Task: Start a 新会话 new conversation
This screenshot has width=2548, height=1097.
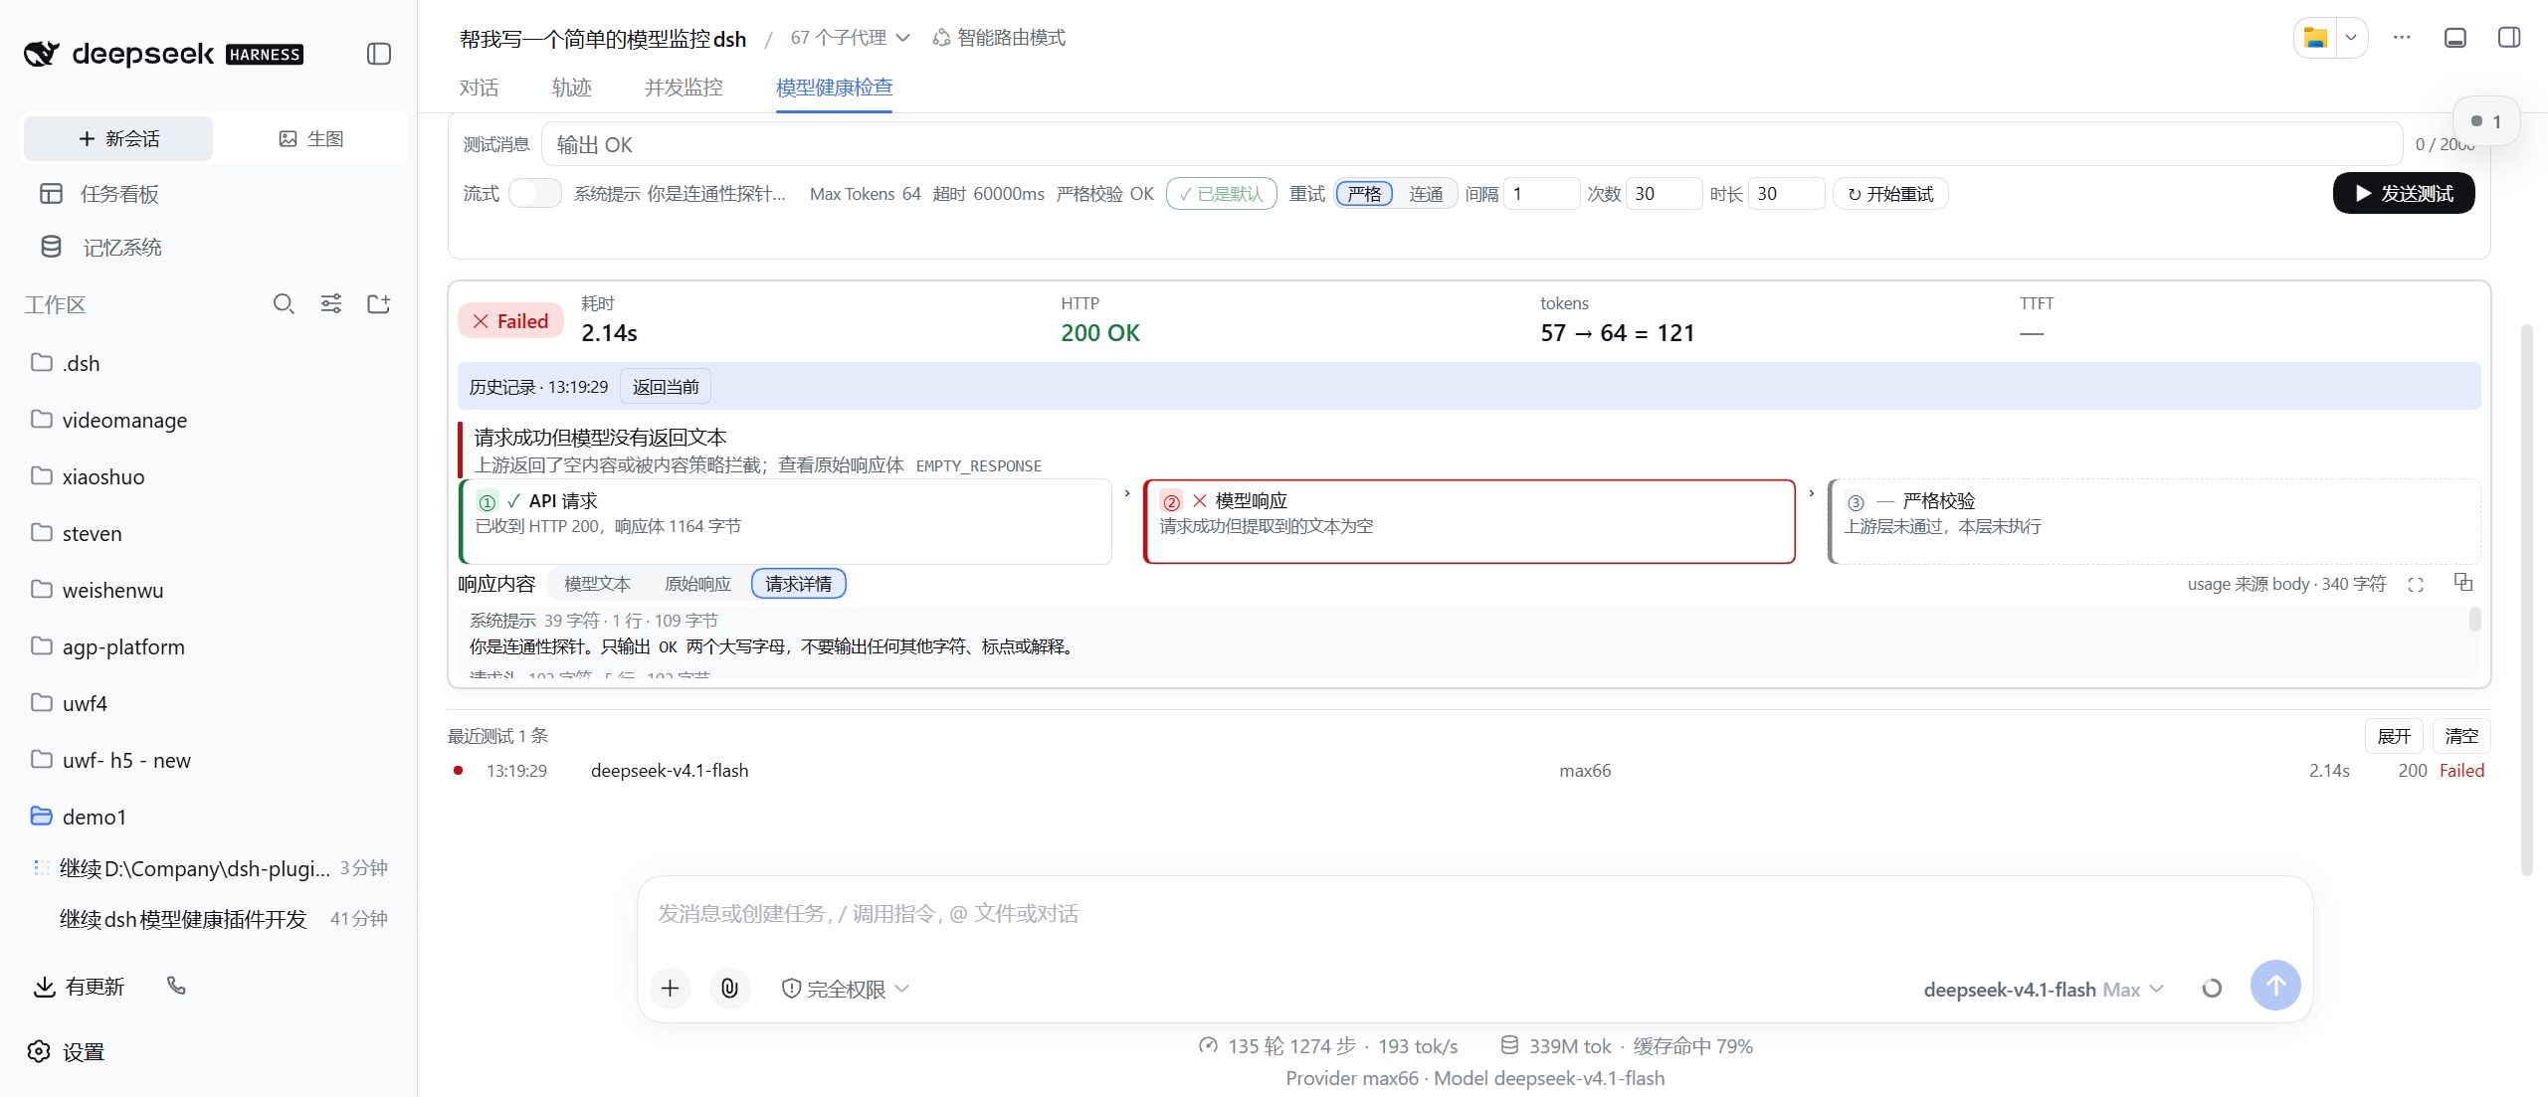Action: (118, 138)
